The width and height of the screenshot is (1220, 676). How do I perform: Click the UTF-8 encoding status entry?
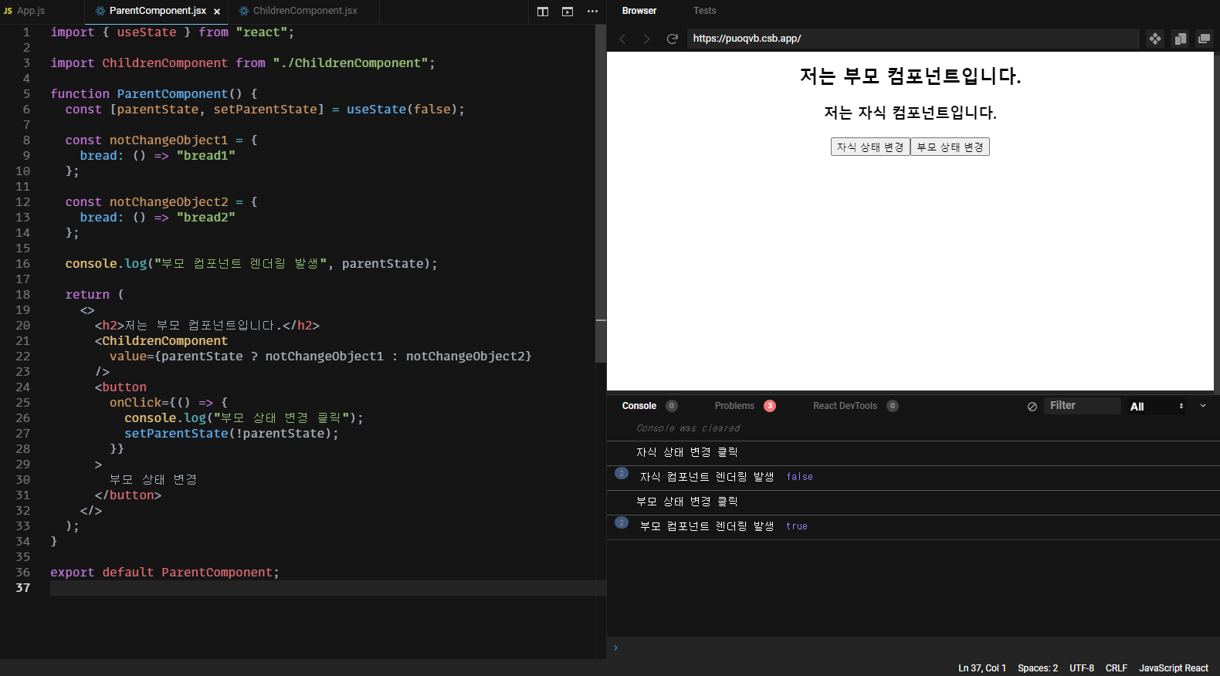[x=1082, y=668]
